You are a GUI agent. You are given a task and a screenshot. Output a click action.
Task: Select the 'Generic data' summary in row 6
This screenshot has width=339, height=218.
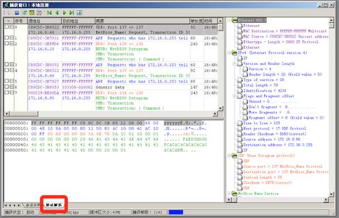coord(110,87)
